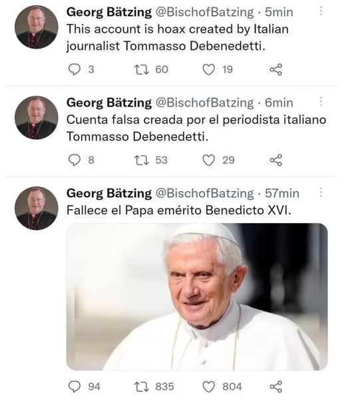The height and width of the screenshot is (407, 348).
Task: Open more options on 57min tweet
Action: pos(321,193)
